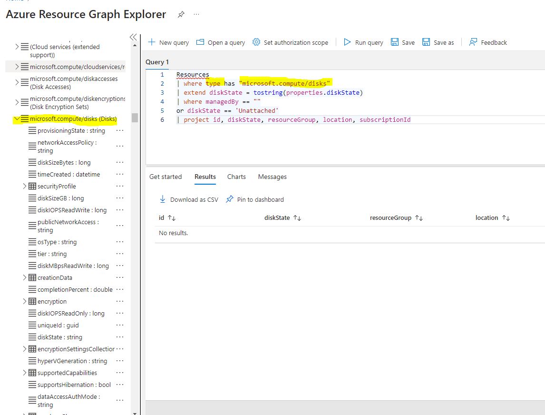Select diskIOPSReadWrite : long property
545x415 pixels.
[x=72, y=210]
